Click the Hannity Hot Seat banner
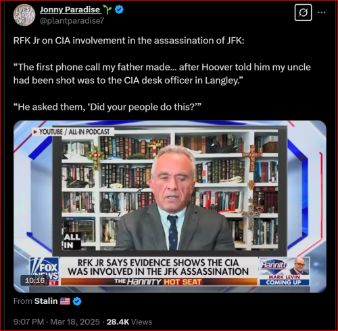The width and height of the screenshot is (338, 331). (x=159, y=282)
